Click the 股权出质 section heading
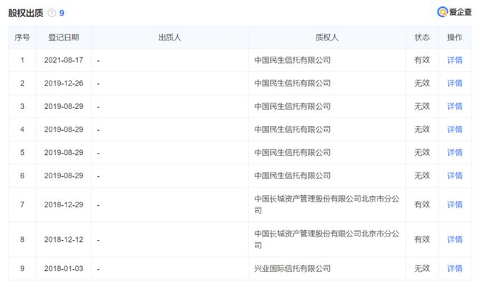This screenshot has height=288, width=480. (25, 13)
